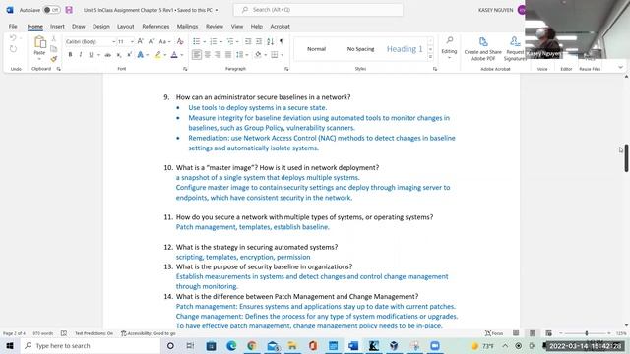Viewport: 630px width, 354px height.
Task: Toggle show paragraph marks
Action: (282, 41)
